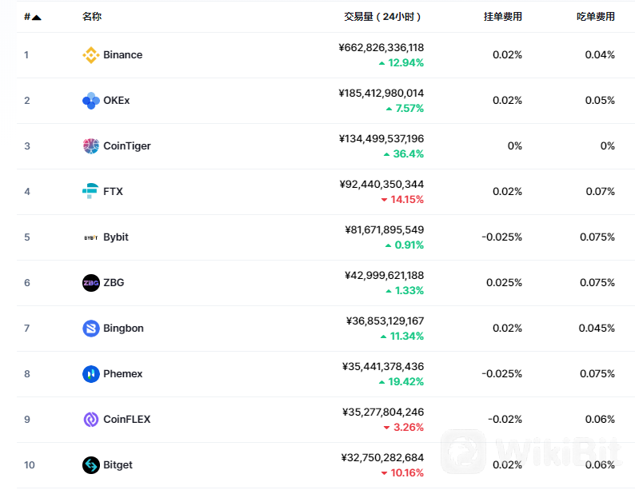Viewport: 635px width, 490px height.
Task: Sort by 吃单费用 column header
Action: tap(595, 17)
